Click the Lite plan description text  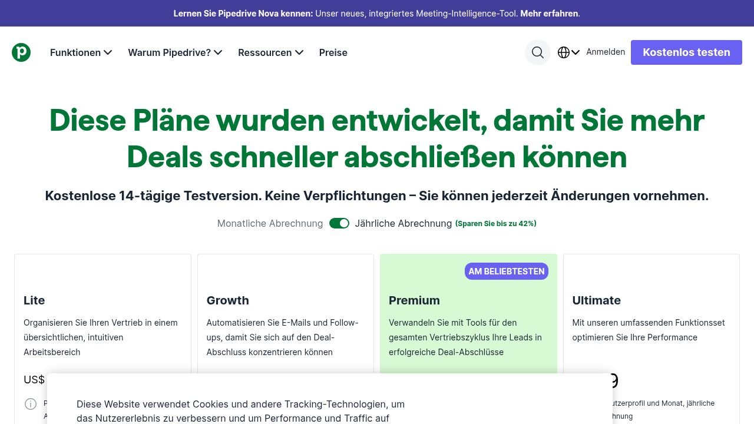coord(101,337)
